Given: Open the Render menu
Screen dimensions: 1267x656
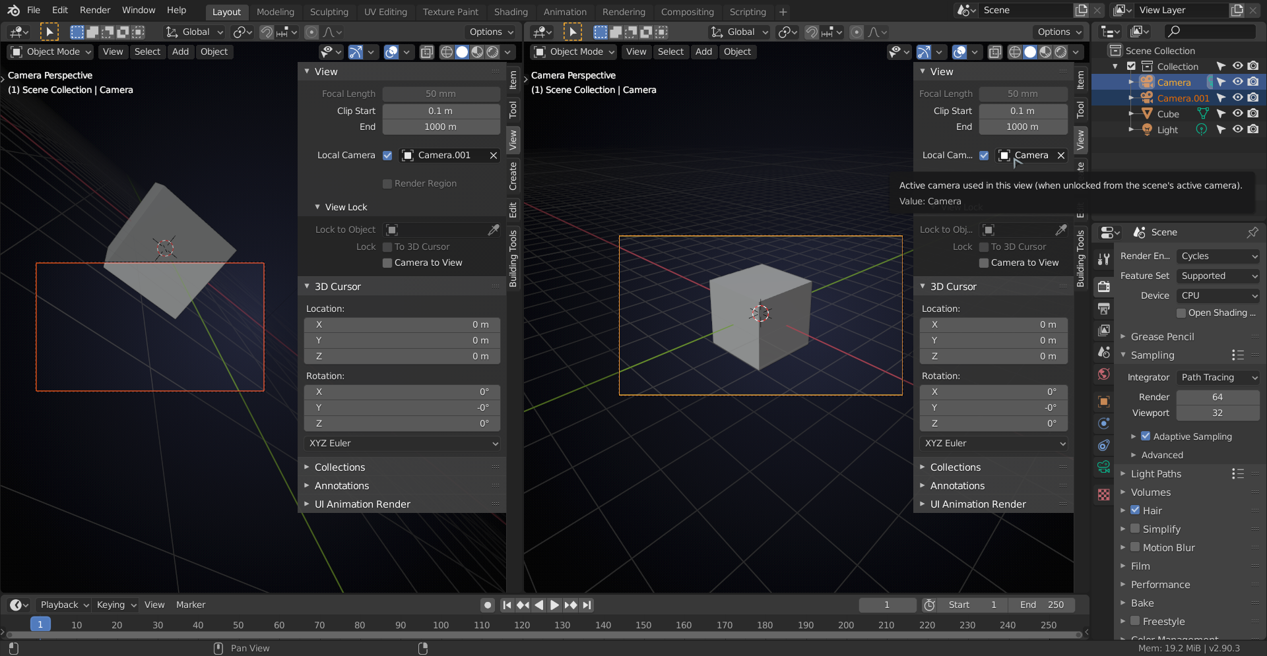Looking at the screenshot, I should pos(95,11).
